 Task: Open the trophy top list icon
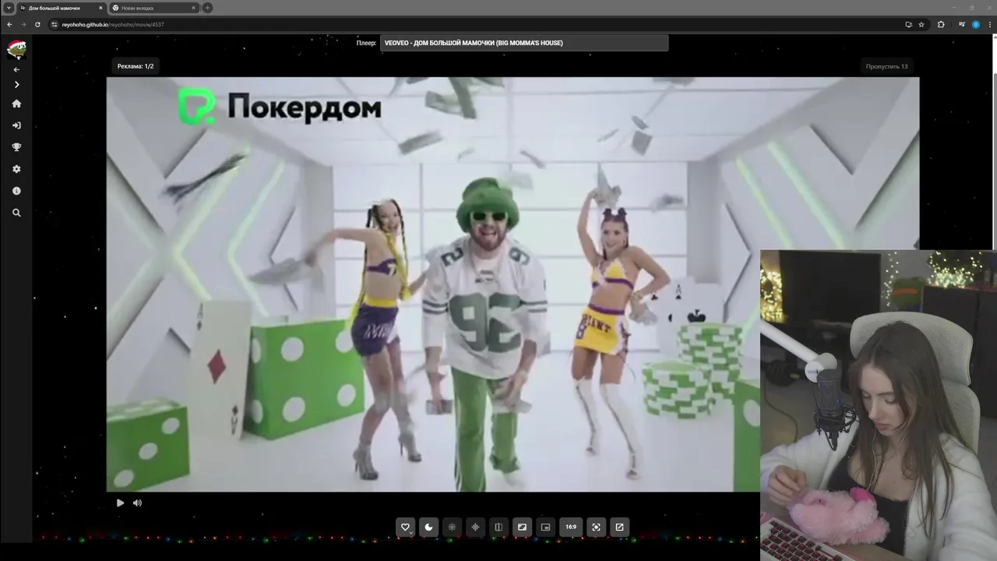[16, 147]
